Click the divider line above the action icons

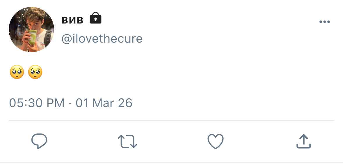coord(171,120)
